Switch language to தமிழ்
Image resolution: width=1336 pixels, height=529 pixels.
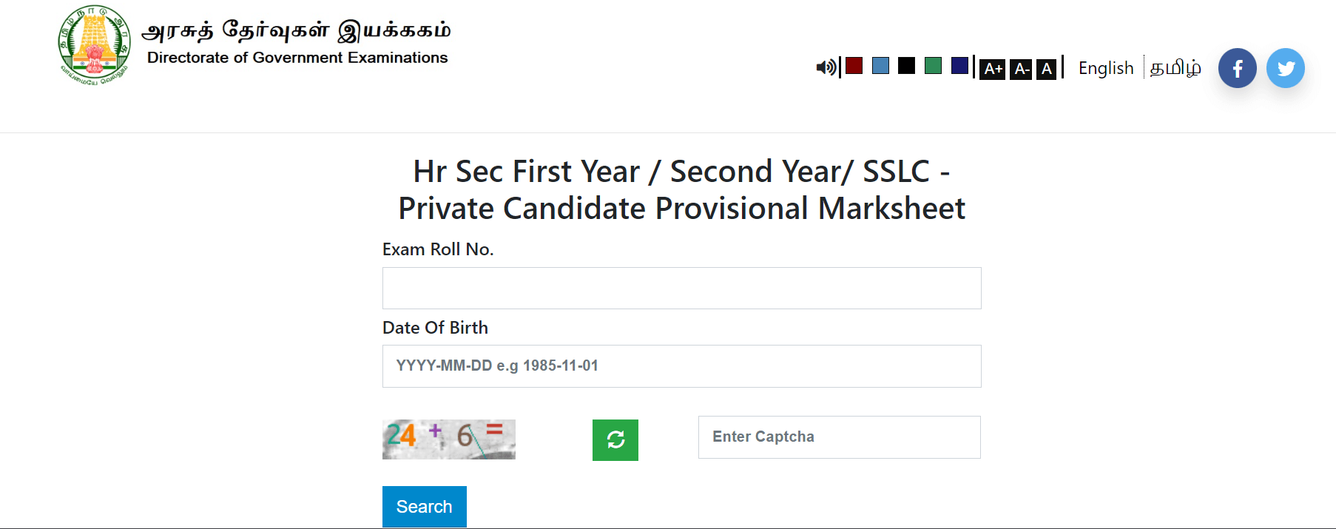pyautogui.click(x=1175, y=68)
